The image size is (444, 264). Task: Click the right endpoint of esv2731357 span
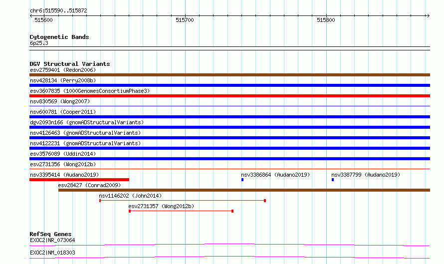[232, 211]
